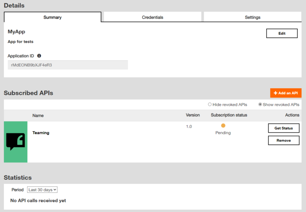Select the Hide revoked APIs radio button

pos(210,105)
